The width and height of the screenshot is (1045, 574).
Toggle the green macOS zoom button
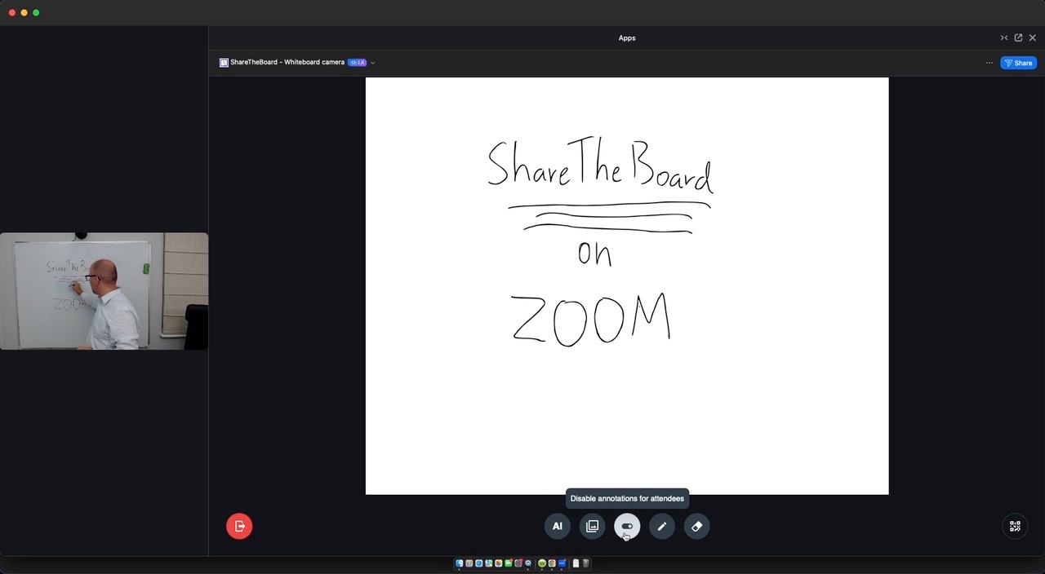[36, 13]
